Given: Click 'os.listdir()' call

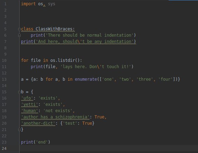Looking at the screenshot, I should click(x=65, y=60).
